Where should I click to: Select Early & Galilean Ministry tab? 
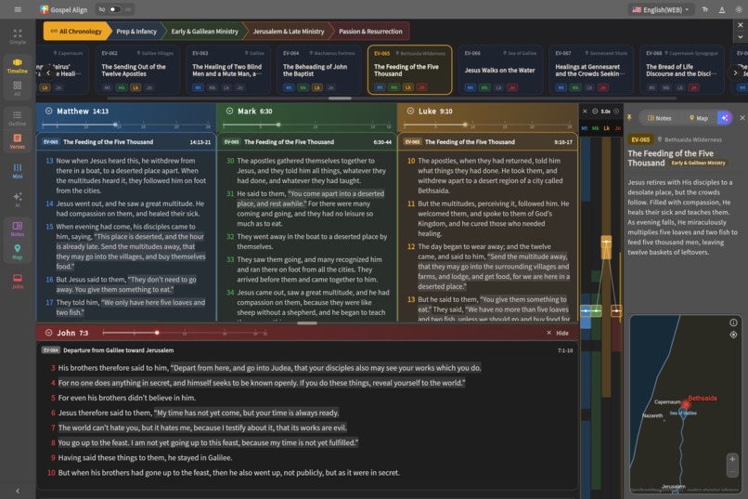pyautogui.click(x=205, y=31)
